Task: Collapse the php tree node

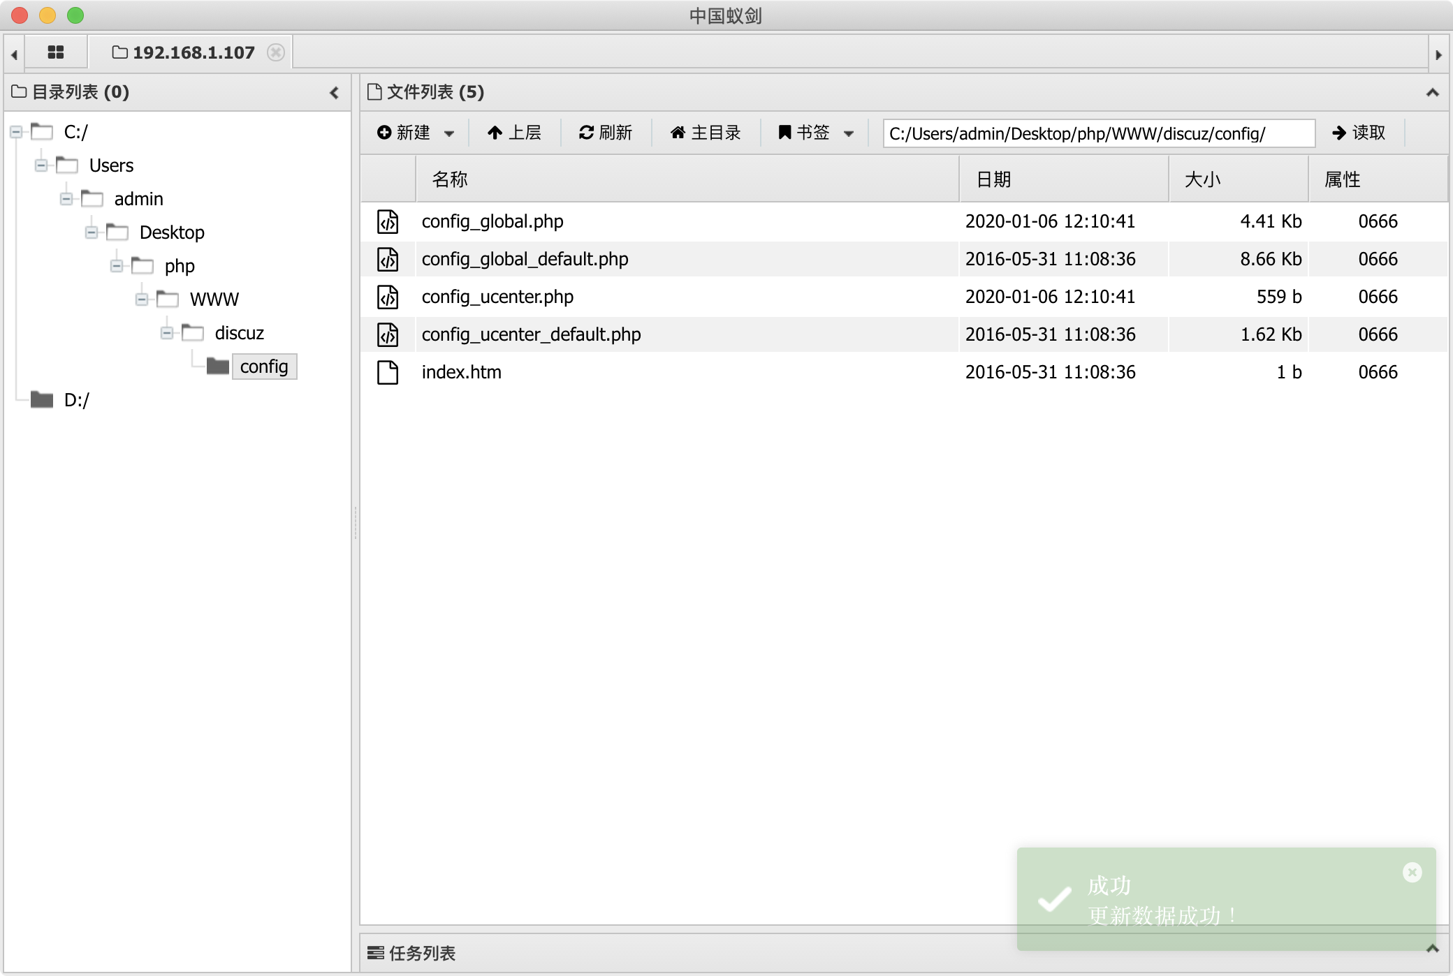Action: (117, 265)
